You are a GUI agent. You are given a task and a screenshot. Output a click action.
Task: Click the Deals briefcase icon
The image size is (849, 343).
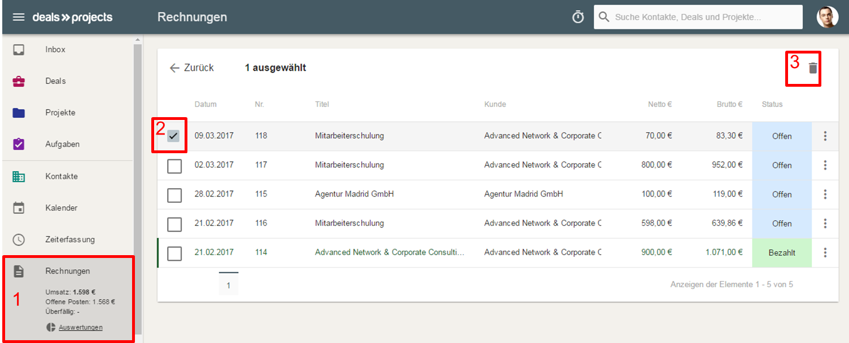[19, 81]
